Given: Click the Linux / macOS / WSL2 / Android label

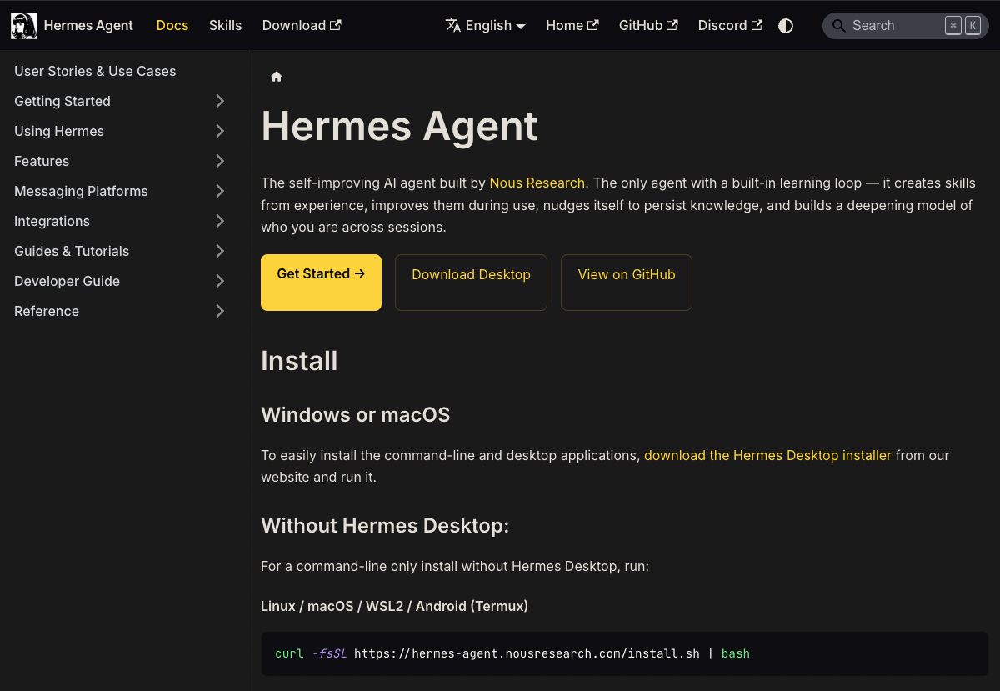Looking at the screenshot, I should 394,606.
